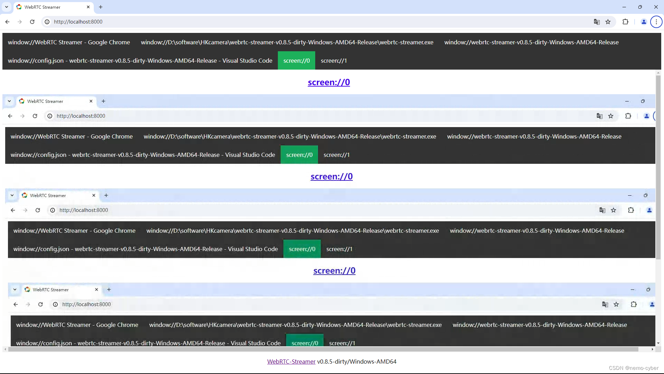This screenshot has width=664, height=374.
Task: Open the tab search chevron in the inner browser
Action: click(9, 101)
